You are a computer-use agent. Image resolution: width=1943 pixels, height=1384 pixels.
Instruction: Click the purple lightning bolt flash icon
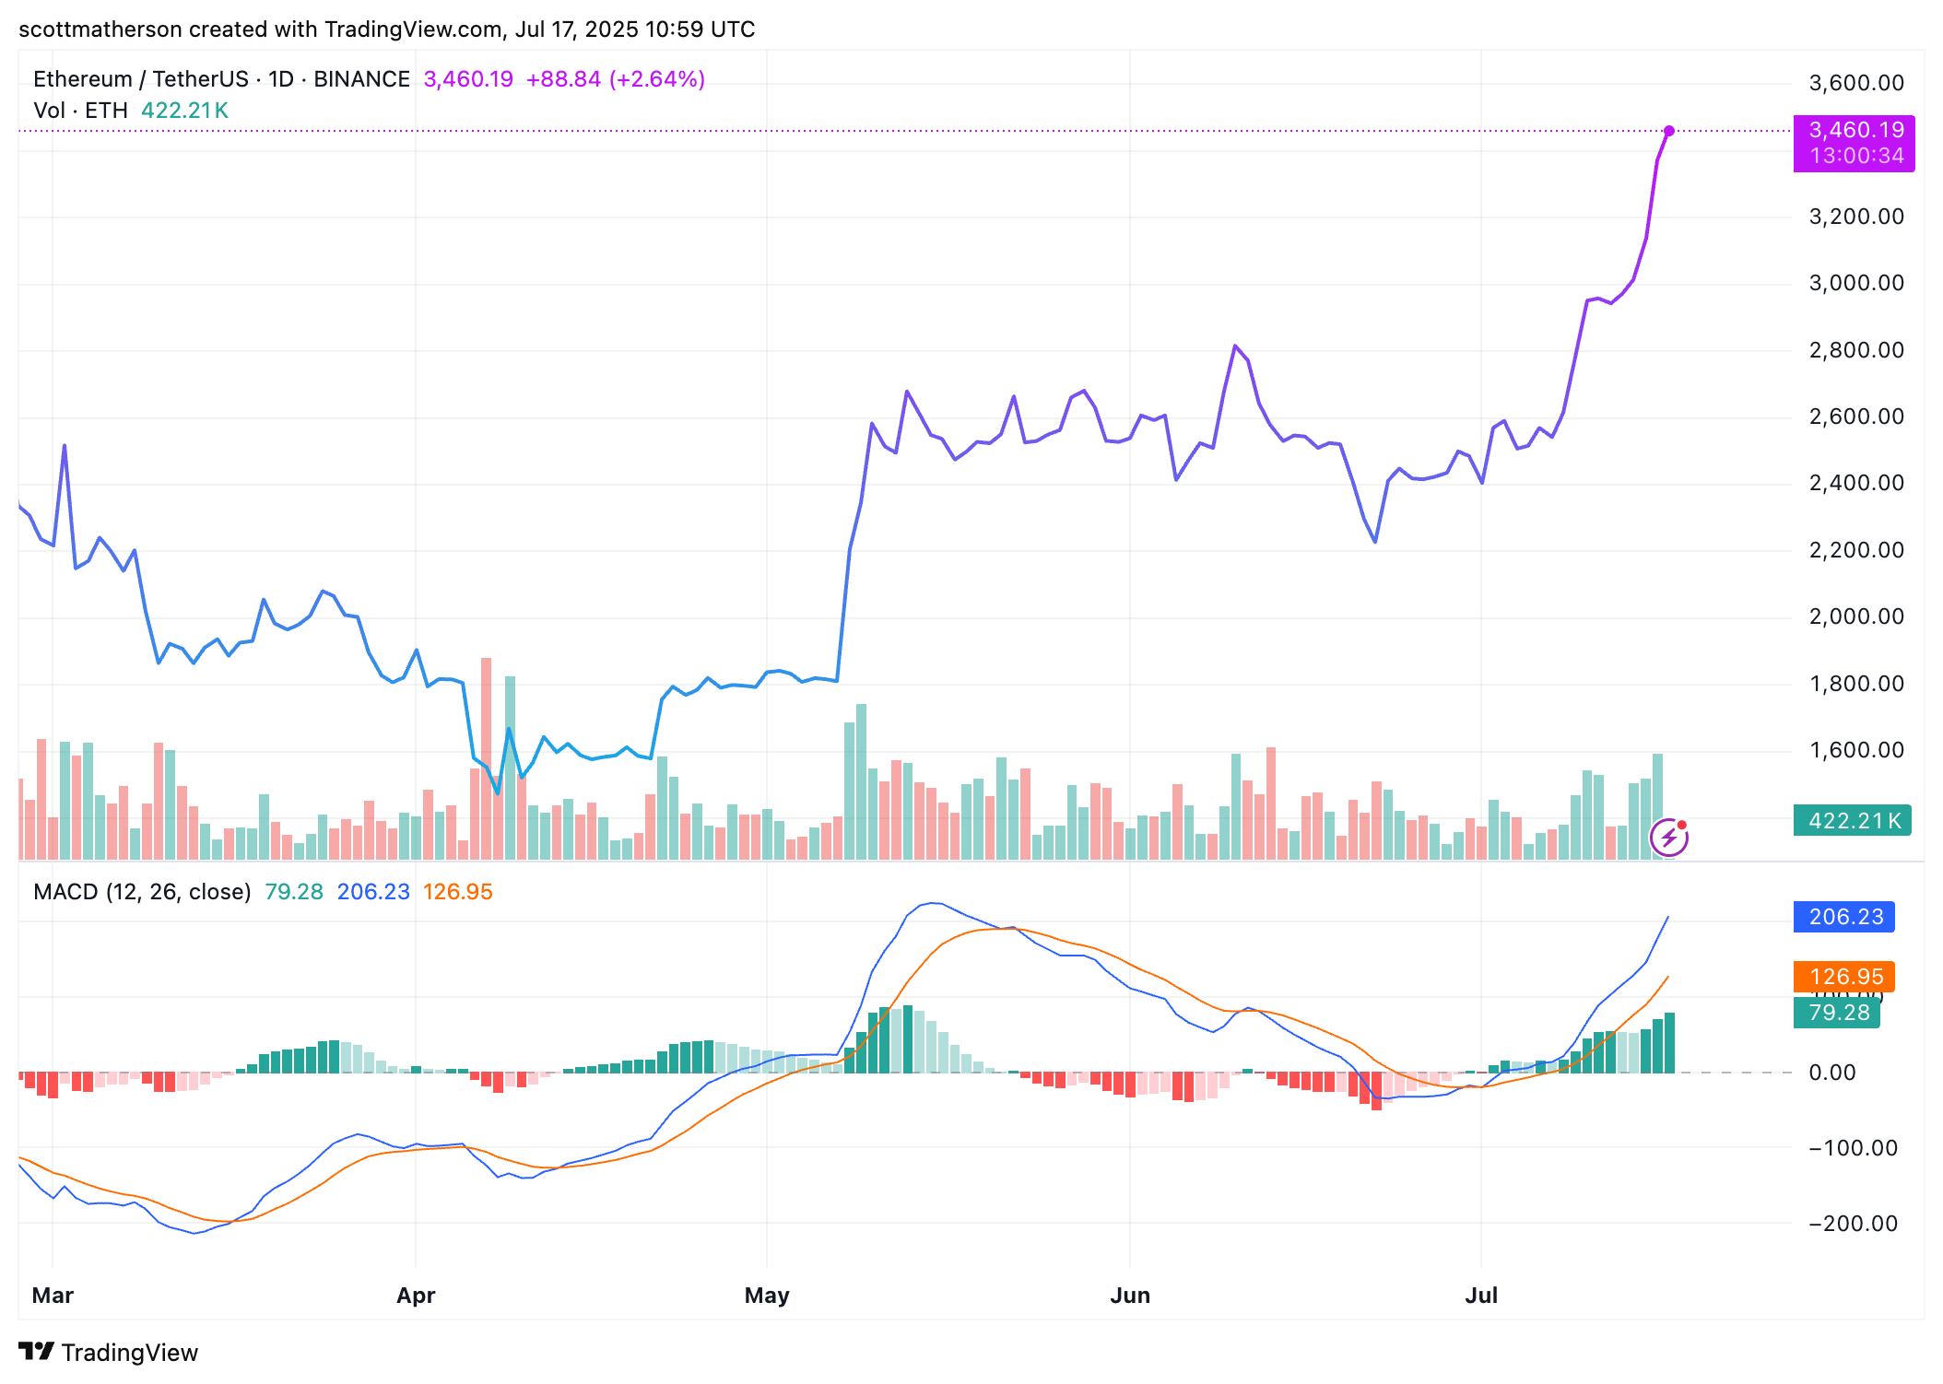pos(1668,839)
